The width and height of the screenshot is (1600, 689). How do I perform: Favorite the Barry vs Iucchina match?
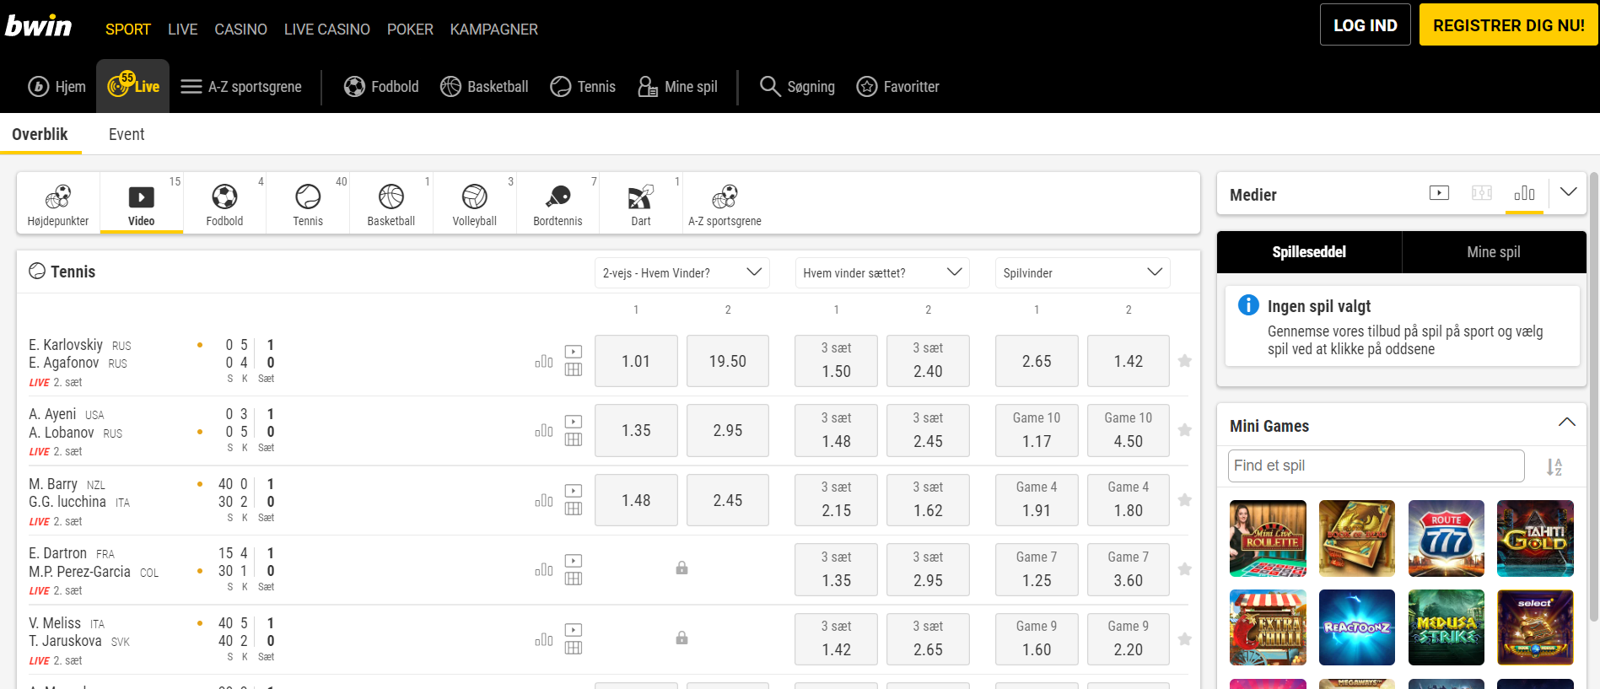[x=1185, y=500]
